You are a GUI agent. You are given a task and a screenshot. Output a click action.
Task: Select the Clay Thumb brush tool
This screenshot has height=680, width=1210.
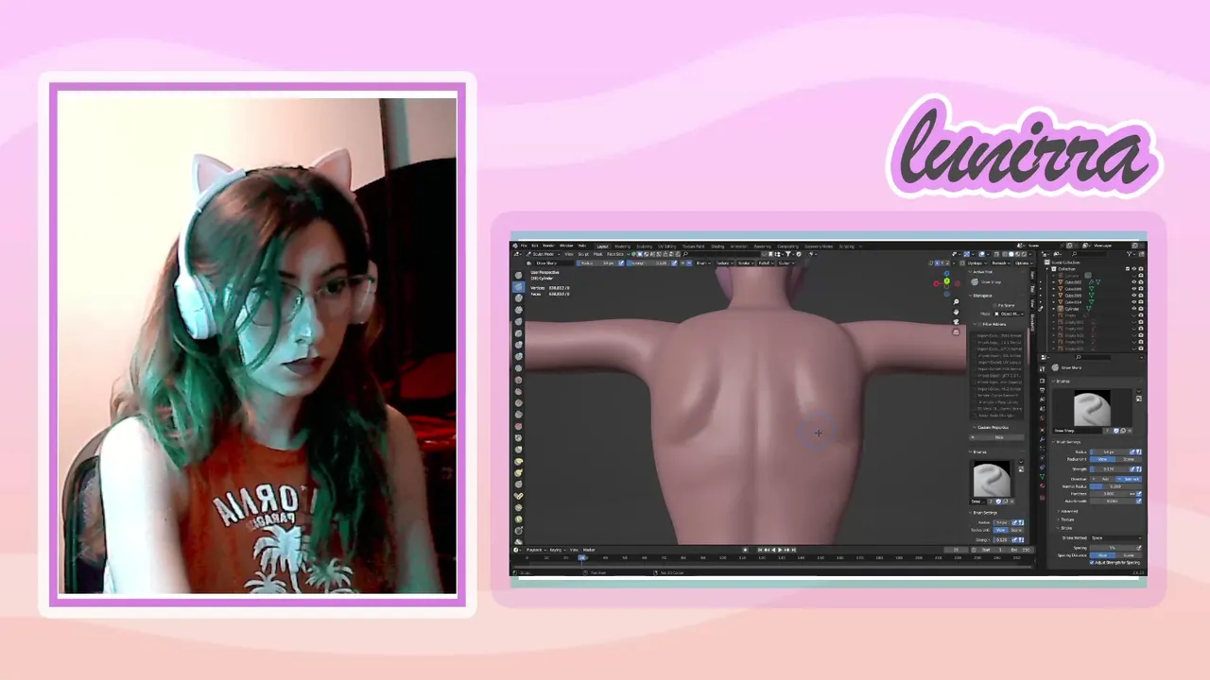(x=518, y=321)
